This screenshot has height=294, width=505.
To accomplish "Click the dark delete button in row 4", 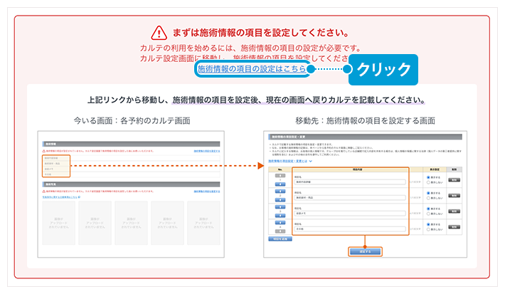I will [454, 227].
